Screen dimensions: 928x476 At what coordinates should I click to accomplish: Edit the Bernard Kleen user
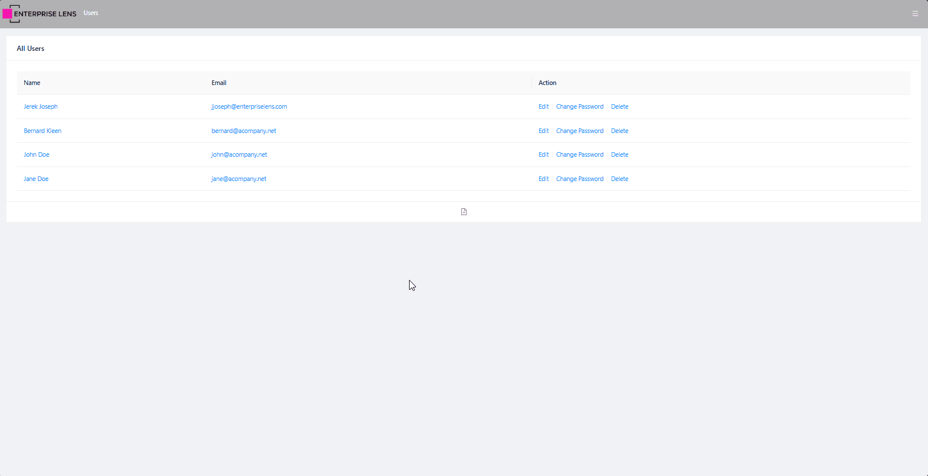(x=543, y=131)
